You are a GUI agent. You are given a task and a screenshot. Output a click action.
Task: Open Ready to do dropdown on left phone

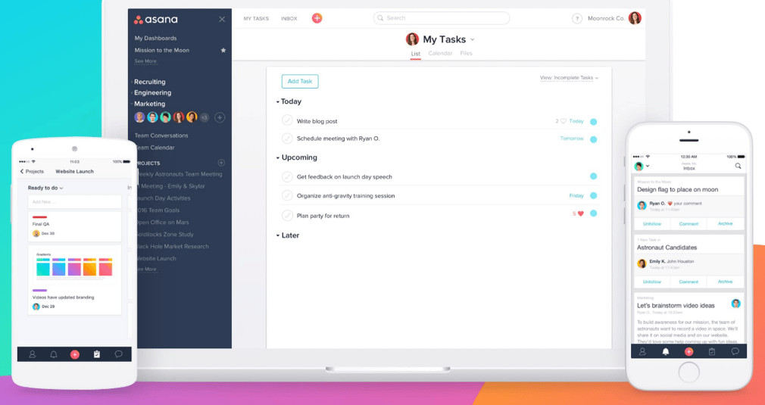(45, 188)
